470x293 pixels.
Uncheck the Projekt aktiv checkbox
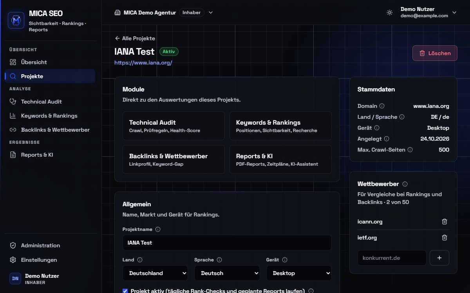(x=125, y=291)
